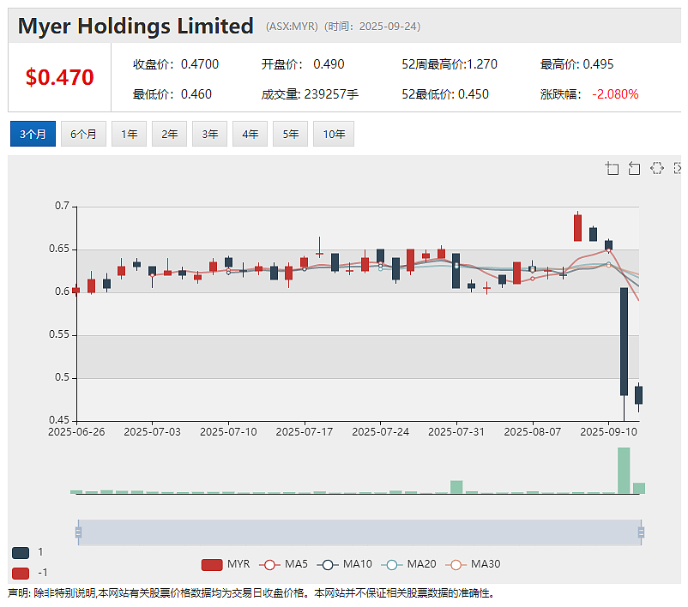Click the zoom reset icon
The height and width of the screenshot is (607, 688).
pyautogui.click(x=634, y=168)
